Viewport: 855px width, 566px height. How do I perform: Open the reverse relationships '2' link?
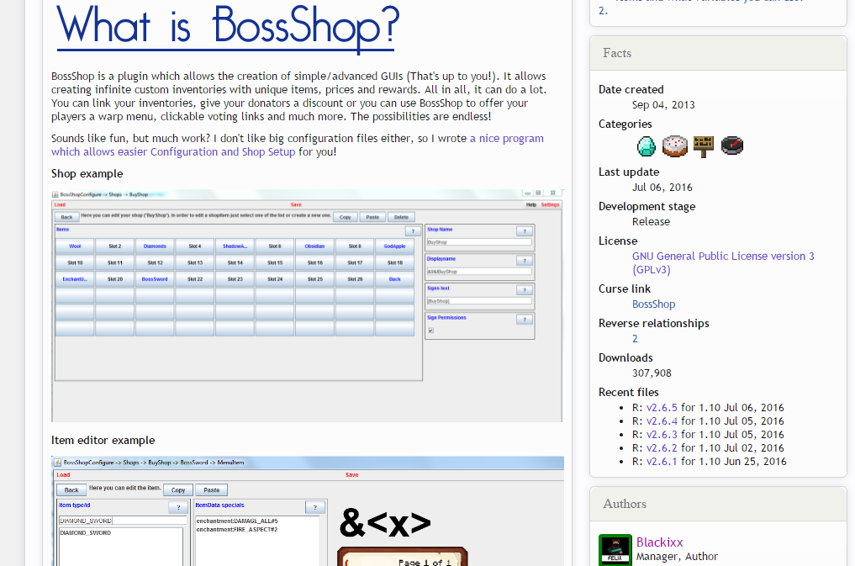coord(635,339)
